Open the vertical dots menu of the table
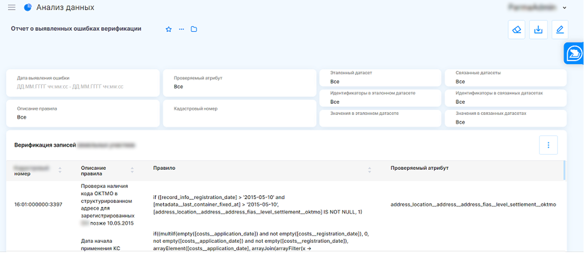 [548, 145]
